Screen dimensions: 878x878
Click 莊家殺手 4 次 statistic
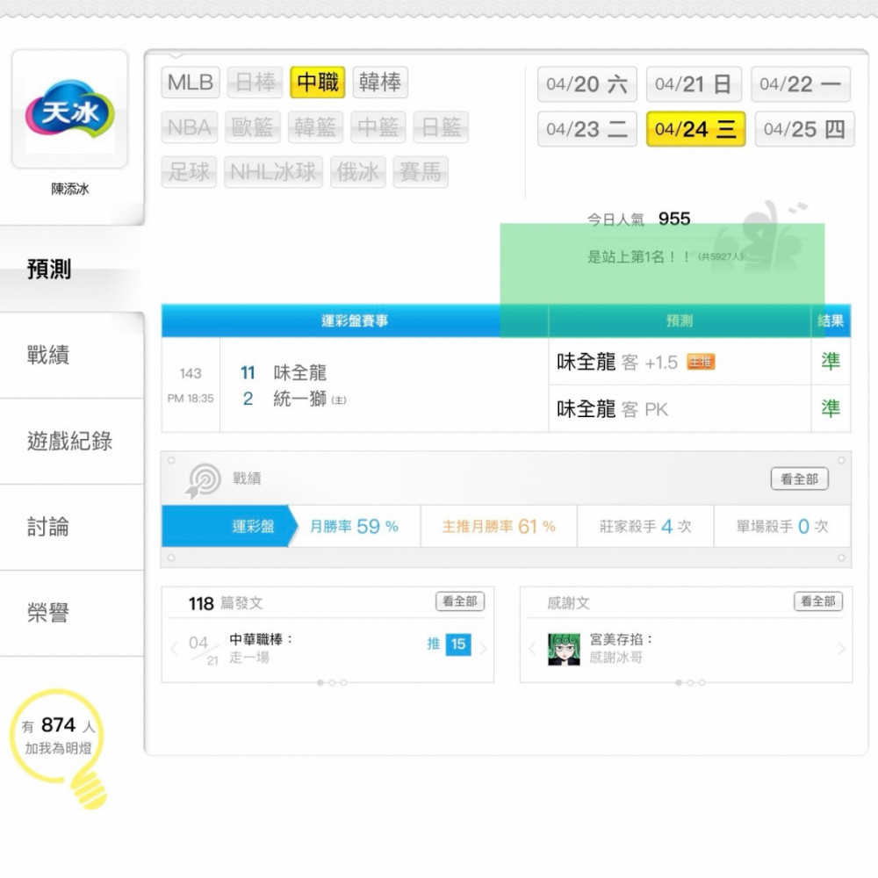pyautogui.click(x=645, y=526)
